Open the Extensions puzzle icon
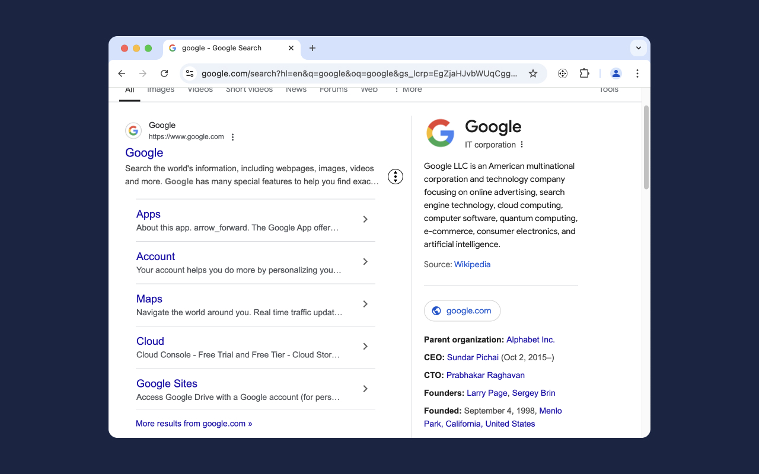The width and height of the screenshot is (759, 474). pos(584,73)
